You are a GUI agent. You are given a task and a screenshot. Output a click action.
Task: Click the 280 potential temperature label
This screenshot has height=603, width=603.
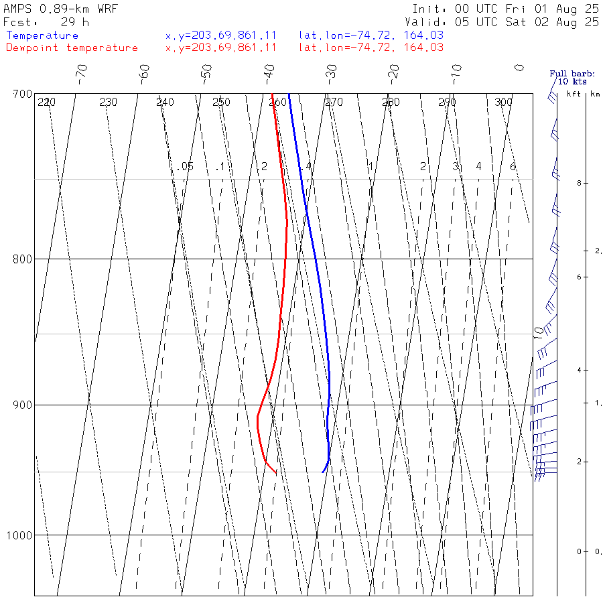pyautogui.click(x=391, y=102)
